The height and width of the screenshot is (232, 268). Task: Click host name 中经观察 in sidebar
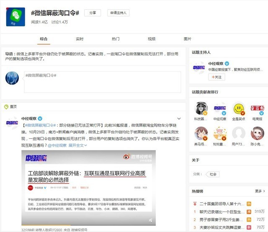tap(216, 64)
